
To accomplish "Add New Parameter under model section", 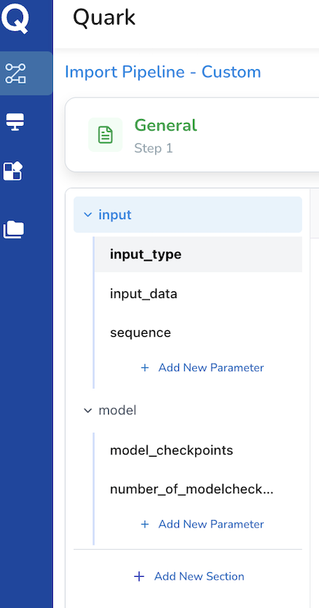I will tap(202, 525).
